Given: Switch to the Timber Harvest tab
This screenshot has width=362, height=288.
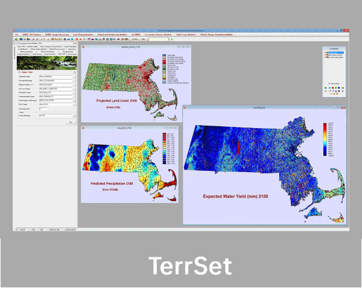Looking at the screenshot, I should click(x=37, y=54).
